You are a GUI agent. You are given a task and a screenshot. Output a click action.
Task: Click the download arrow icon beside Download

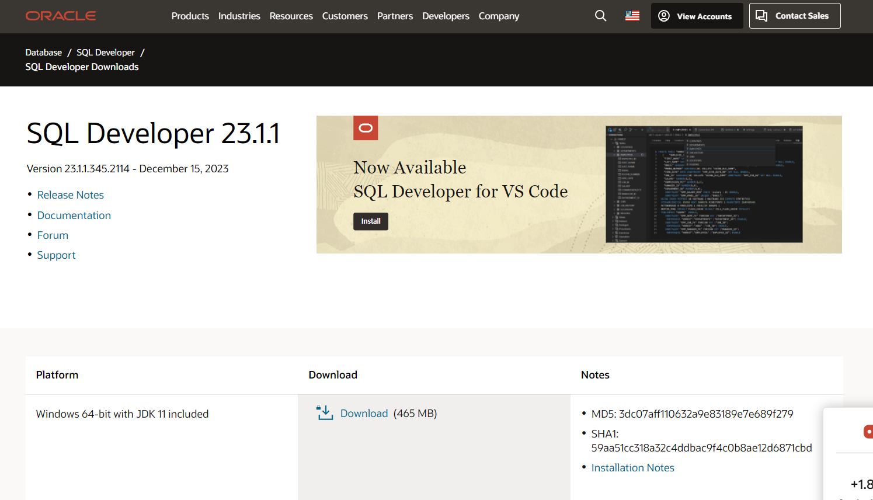coord(325,413)
